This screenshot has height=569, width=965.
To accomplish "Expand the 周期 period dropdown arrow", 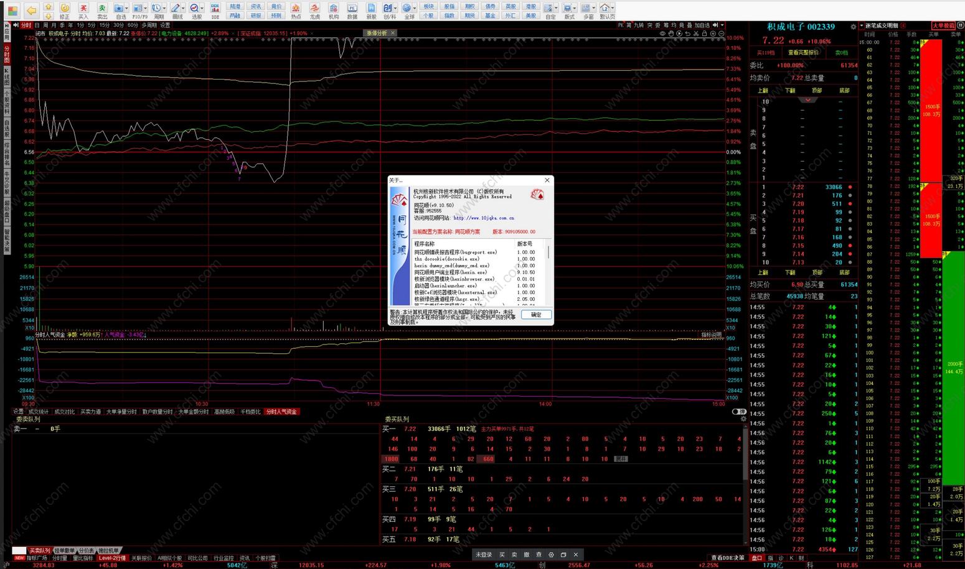I will coord(164,8).
